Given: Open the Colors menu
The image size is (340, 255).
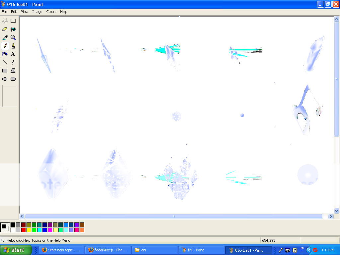Looking at the screenshot, I should point(51,12).
